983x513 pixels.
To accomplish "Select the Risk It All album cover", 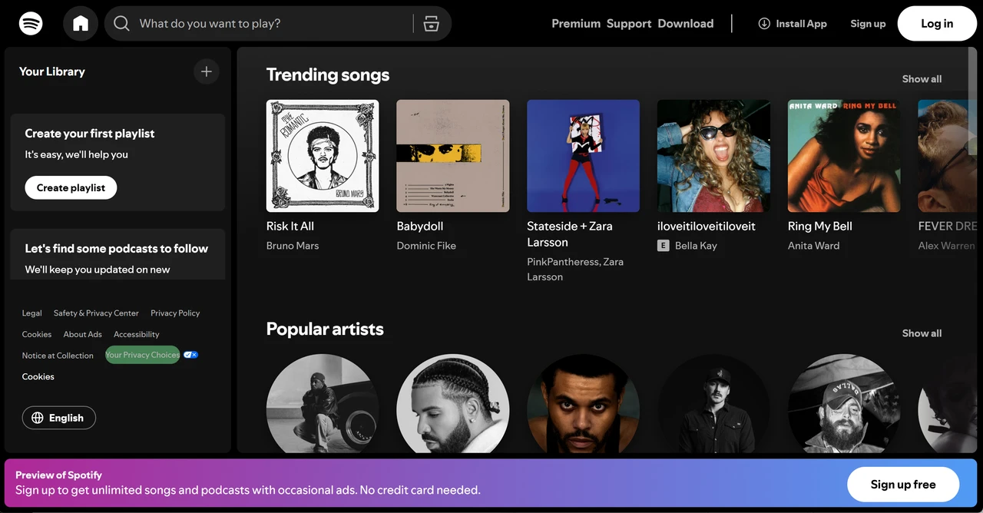I will tap(322, 155).
